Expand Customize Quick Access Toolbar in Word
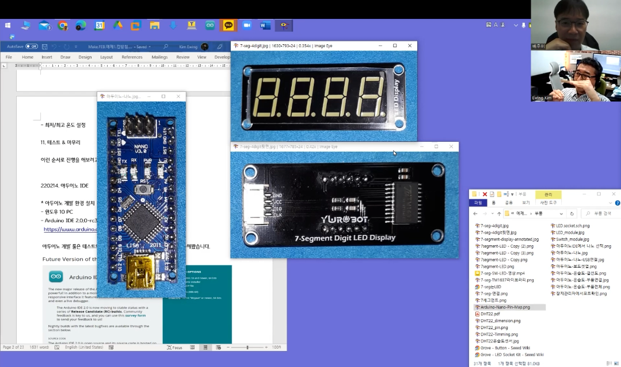The height and width of the screenshot is (367, 621). tap(75, 47)
